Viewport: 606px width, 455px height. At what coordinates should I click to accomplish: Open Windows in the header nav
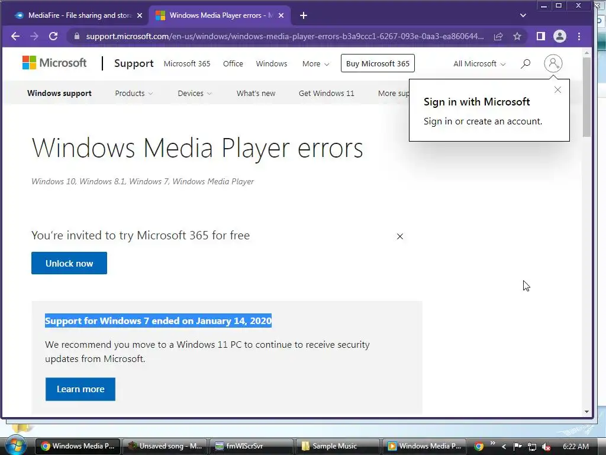271,63
